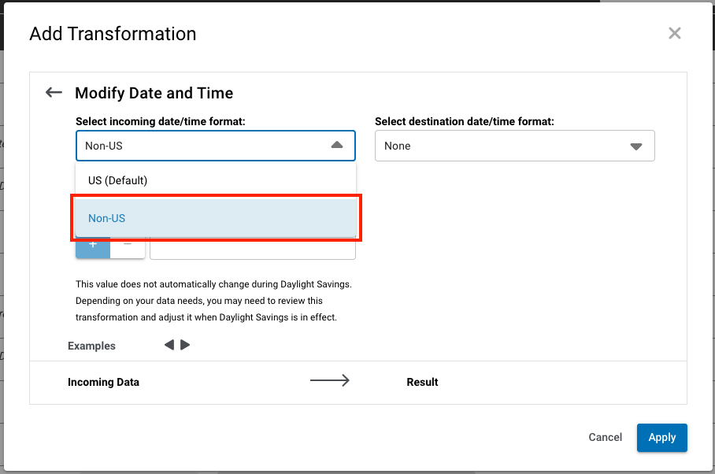Collapse the incoming format list via up caret

pos(337,146)
